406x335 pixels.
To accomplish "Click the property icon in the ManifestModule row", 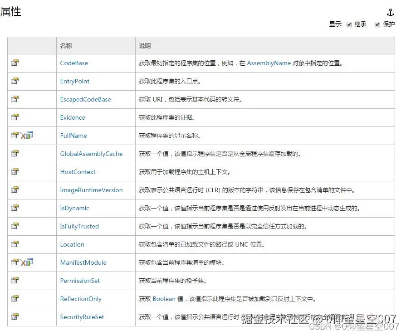I will pos(15,262).
